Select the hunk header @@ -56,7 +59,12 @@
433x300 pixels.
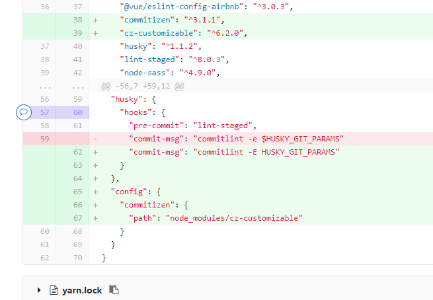[x=143, y=86]
